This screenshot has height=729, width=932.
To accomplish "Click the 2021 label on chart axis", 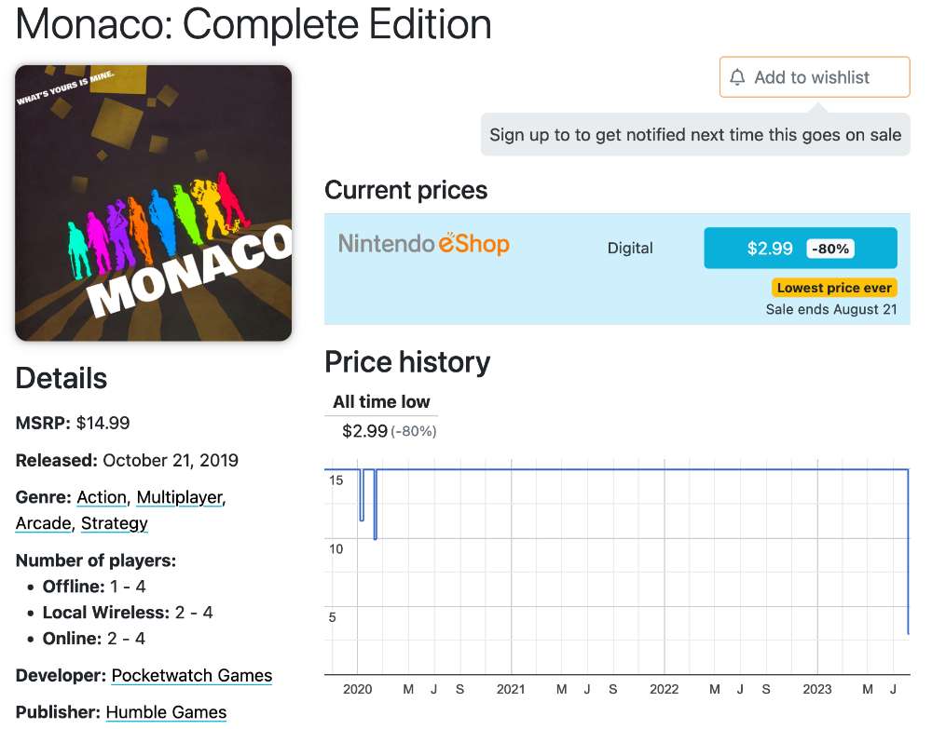I will [511, 689].
